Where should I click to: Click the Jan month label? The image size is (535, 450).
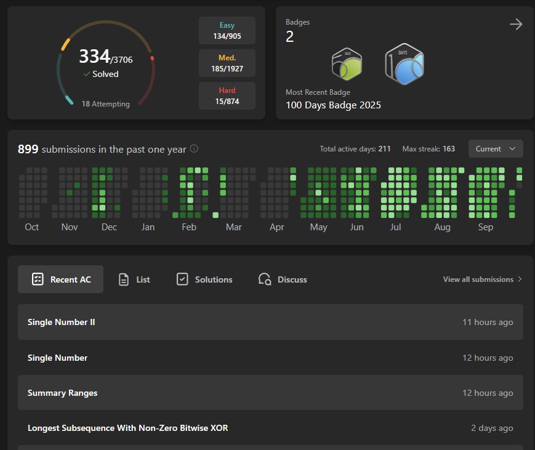[148, 227]
